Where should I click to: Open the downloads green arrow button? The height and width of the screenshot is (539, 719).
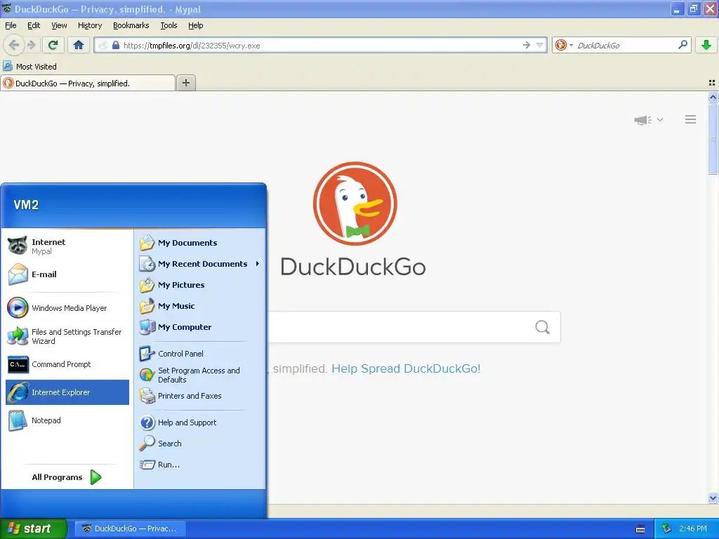[706, 45]
